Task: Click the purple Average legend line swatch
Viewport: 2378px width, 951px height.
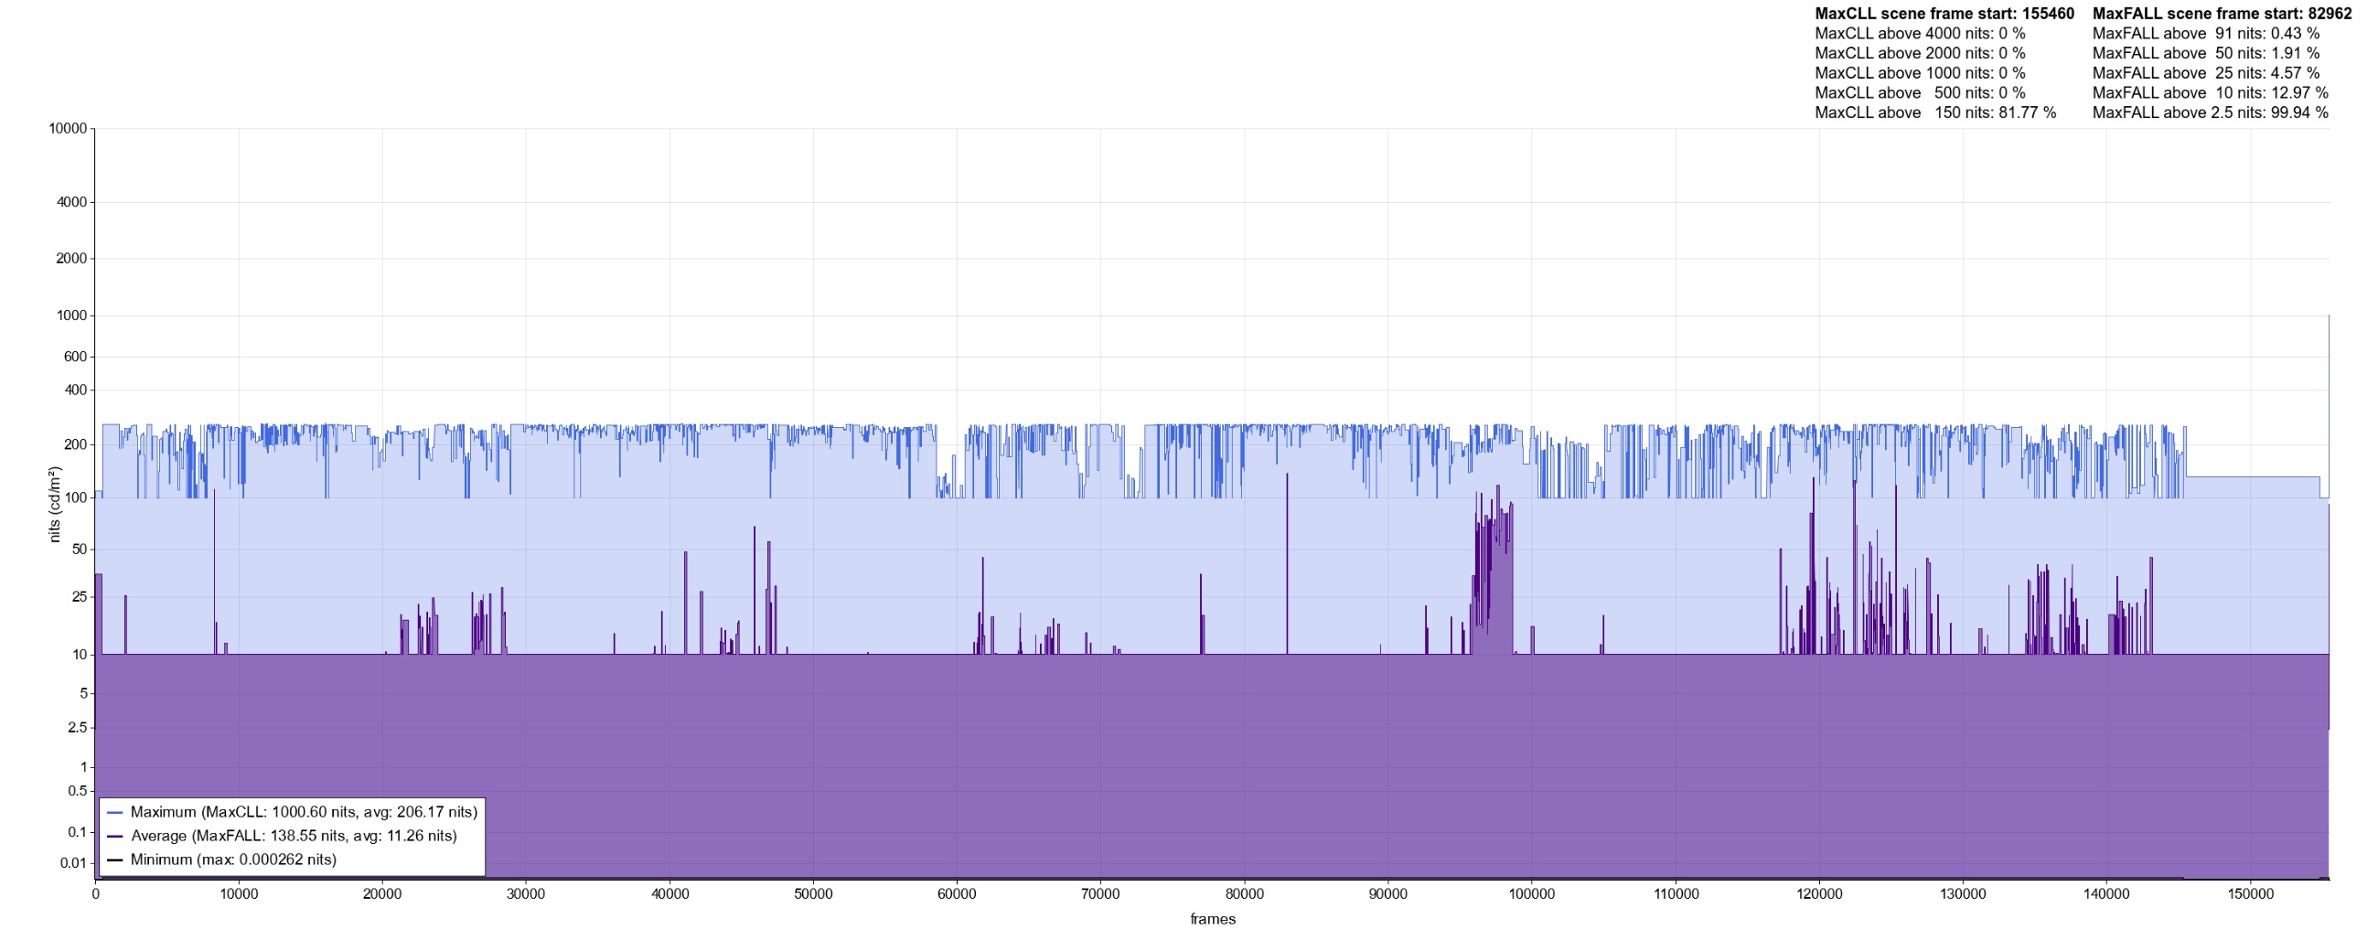Action: tap(115, 837)
